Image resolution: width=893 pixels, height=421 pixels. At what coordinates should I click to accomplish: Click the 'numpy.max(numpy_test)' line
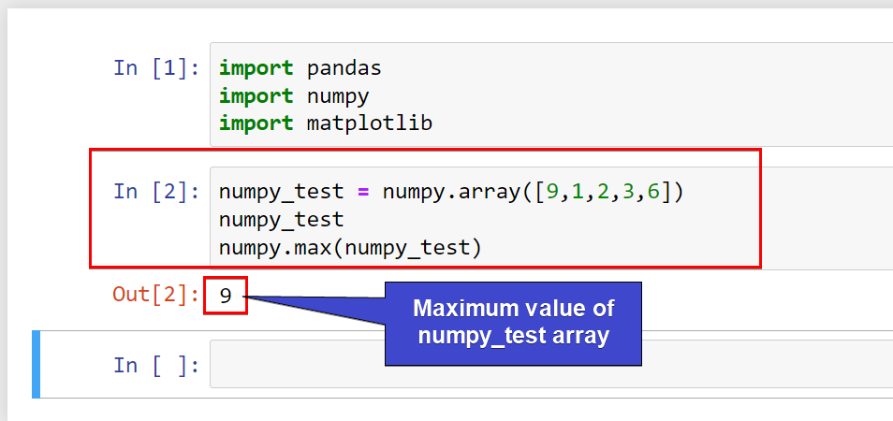coord(350,248)
